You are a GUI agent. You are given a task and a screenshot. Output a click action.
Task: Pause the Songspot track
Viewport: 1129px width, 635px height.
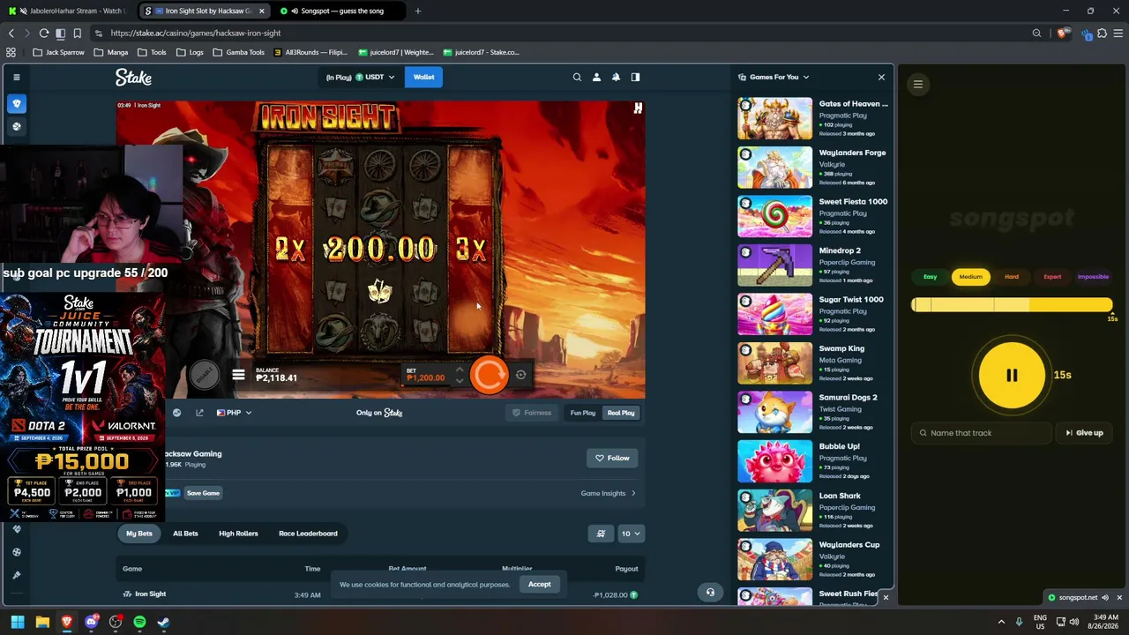click(x=1012, y=376)
